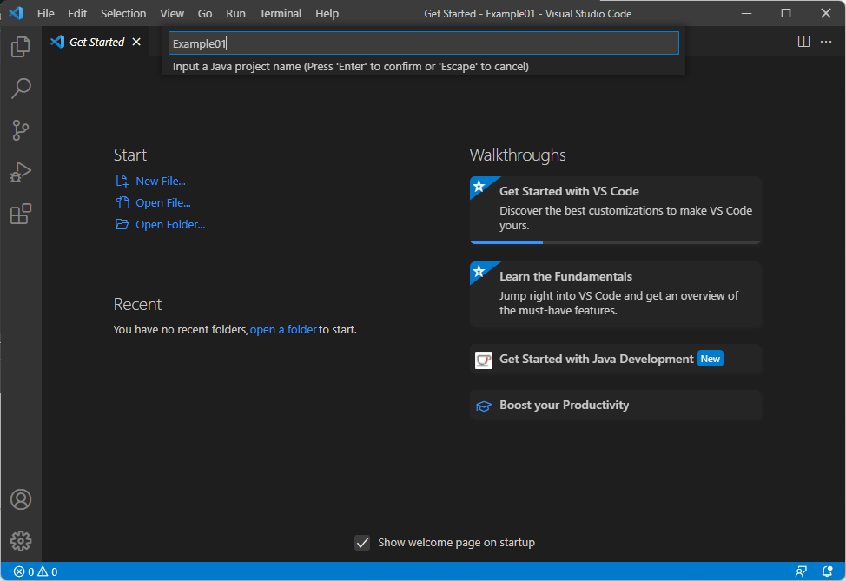Viewport: 846px width, 581px height.
Task: Open the Accounts menu icon
Action: point(21,499)
